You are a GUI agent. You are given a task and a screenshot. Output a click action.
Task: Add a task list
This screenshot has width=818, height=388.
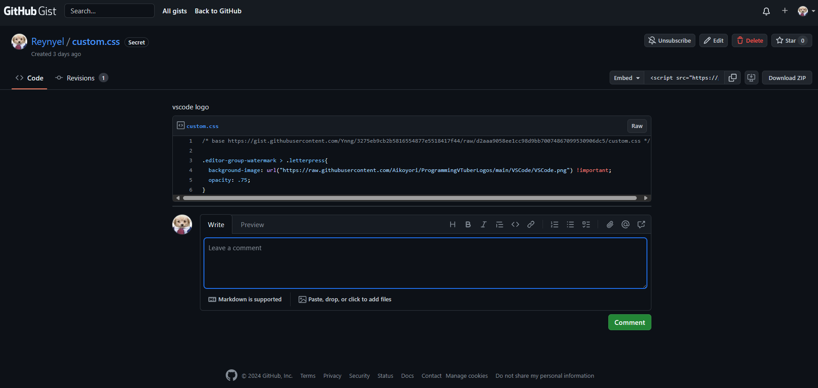586,224
